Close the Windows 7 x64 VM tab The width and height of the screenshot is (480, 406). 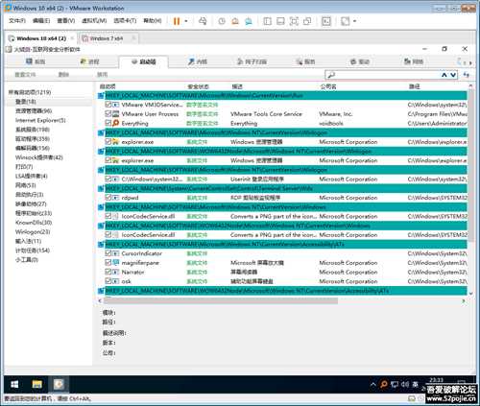click(x=133, y=38)
